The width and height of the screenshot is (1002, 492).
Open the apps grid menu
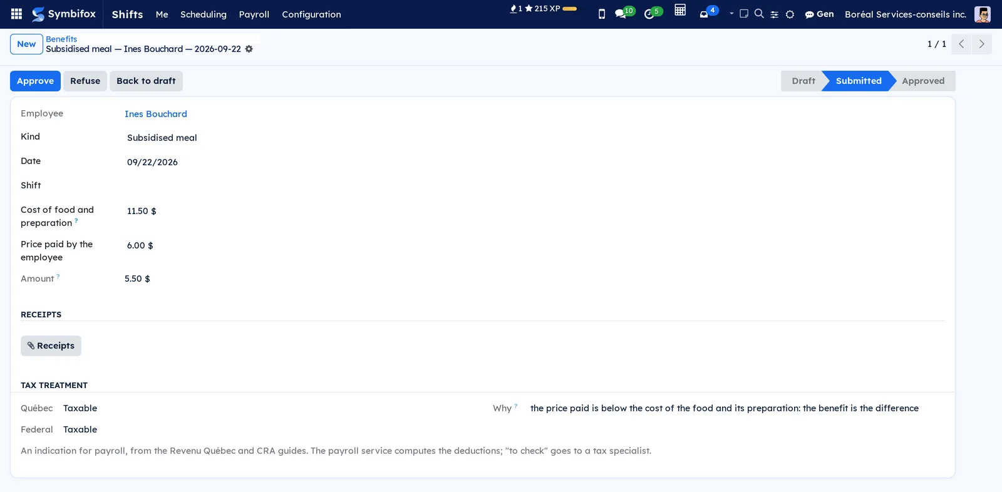(17, 14)
